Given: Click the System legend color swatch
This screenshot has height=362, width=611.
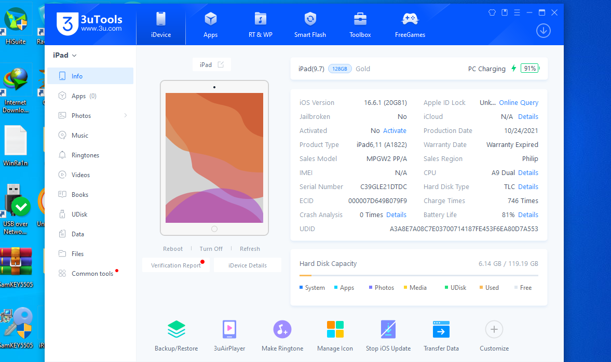Looking at the screenshot, I should point(301,287).
